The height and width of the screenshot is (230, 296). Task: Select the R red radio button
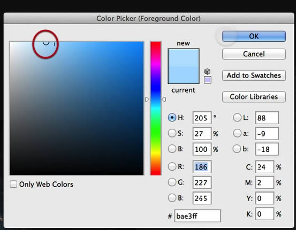tap(172, 166)
